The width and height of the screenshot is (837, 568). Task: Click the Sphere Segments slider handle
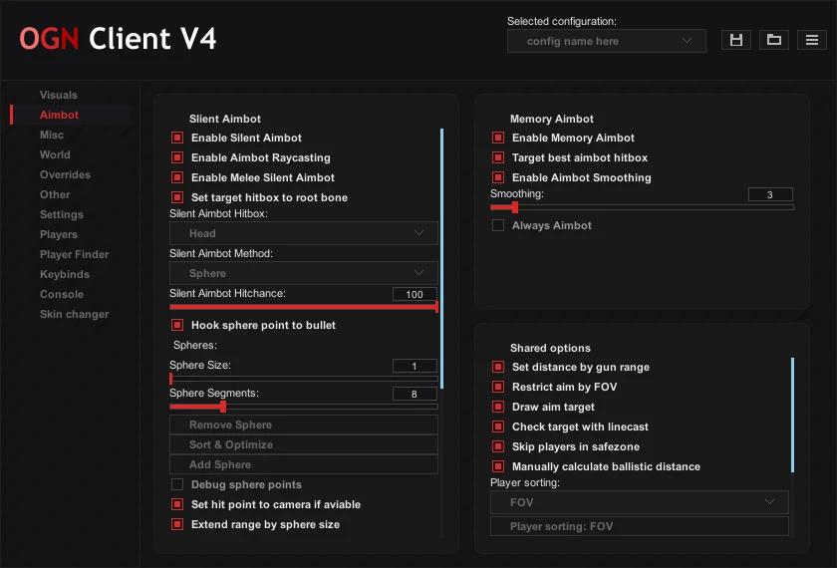point(223,407)
